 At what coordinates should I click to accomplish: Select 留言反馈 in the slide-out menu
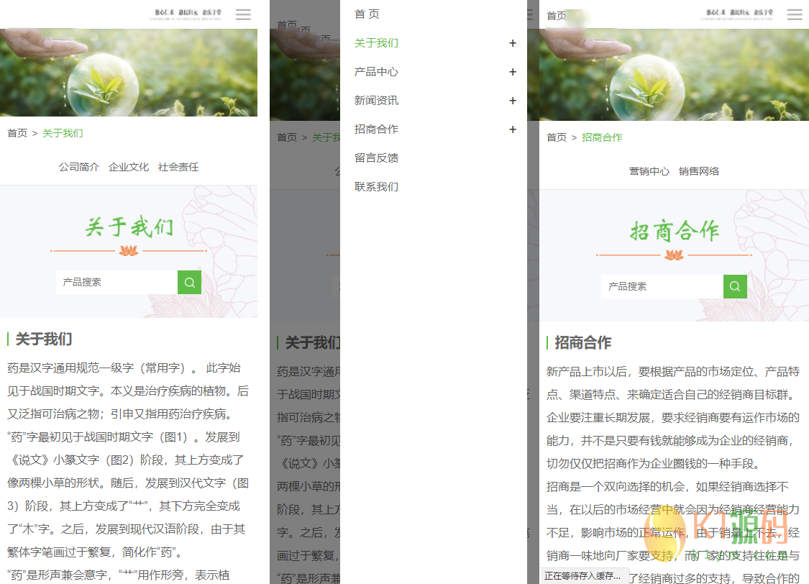[376, 158]
